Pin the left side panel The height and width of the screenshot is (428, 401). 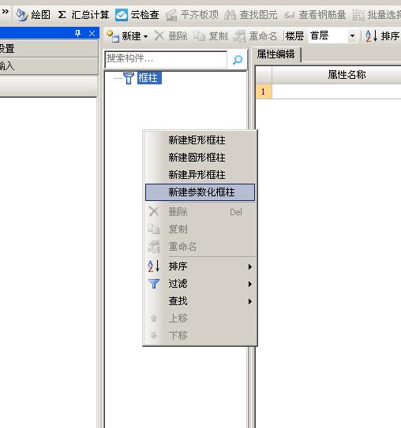(77, 33)
